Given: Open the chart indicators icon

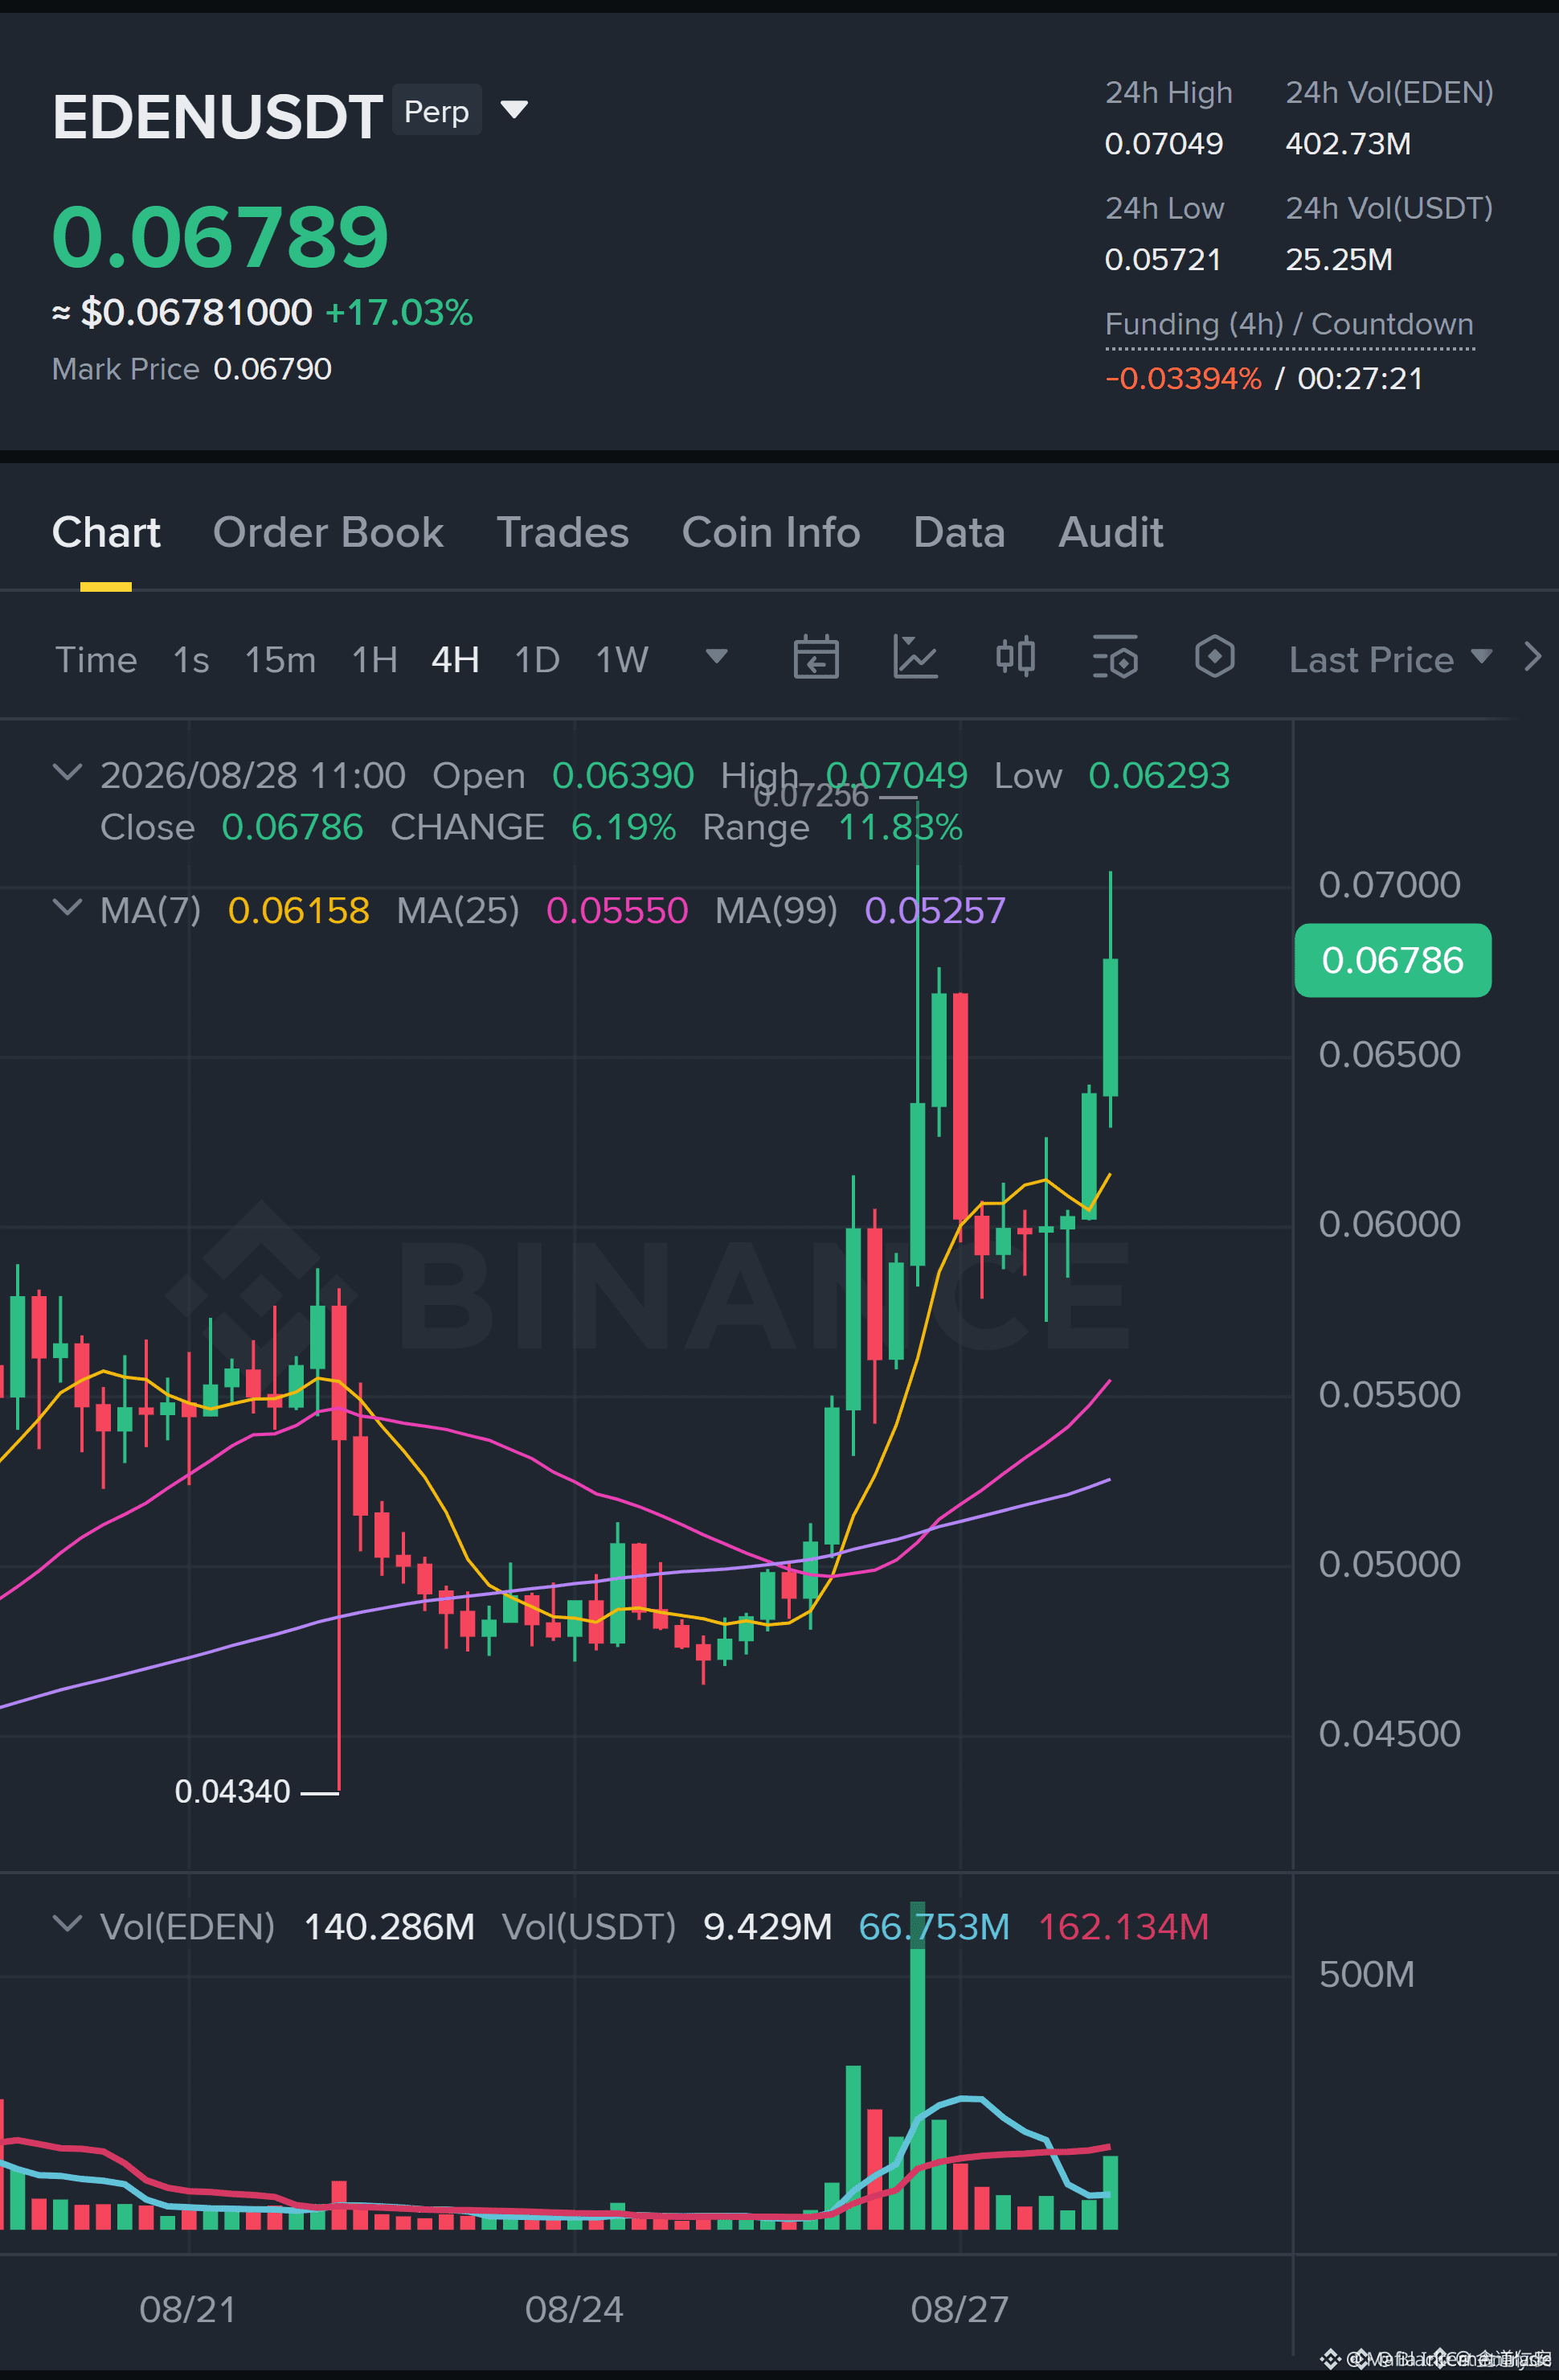Looking at the screenshot, I should point(915,658).
